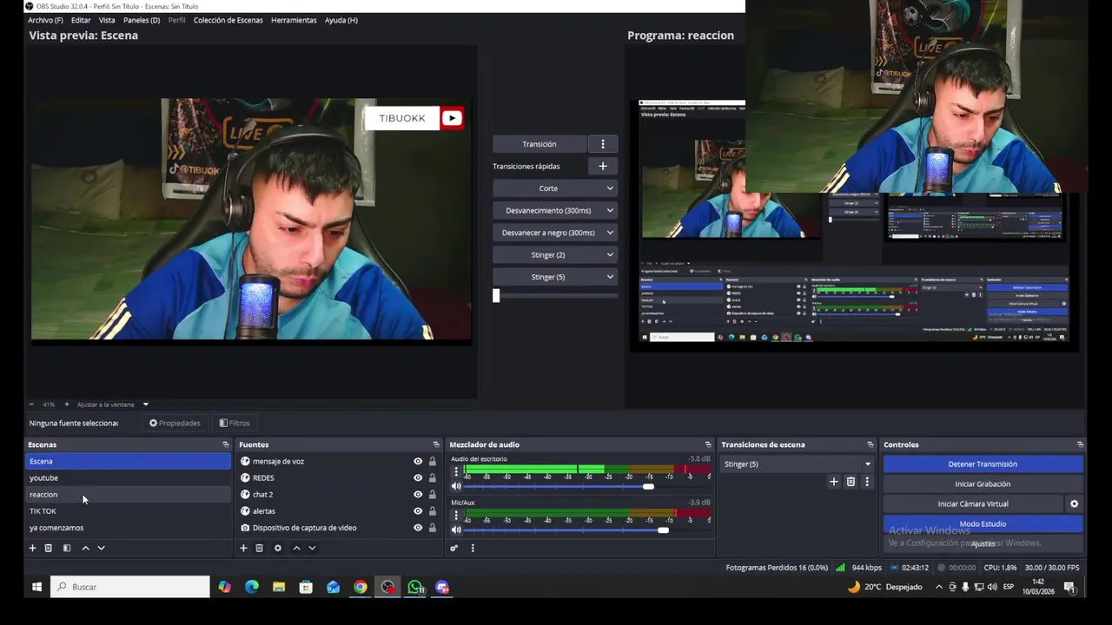
Task: Move scene up arrow in Escenas panel
Action: (85, 548)
